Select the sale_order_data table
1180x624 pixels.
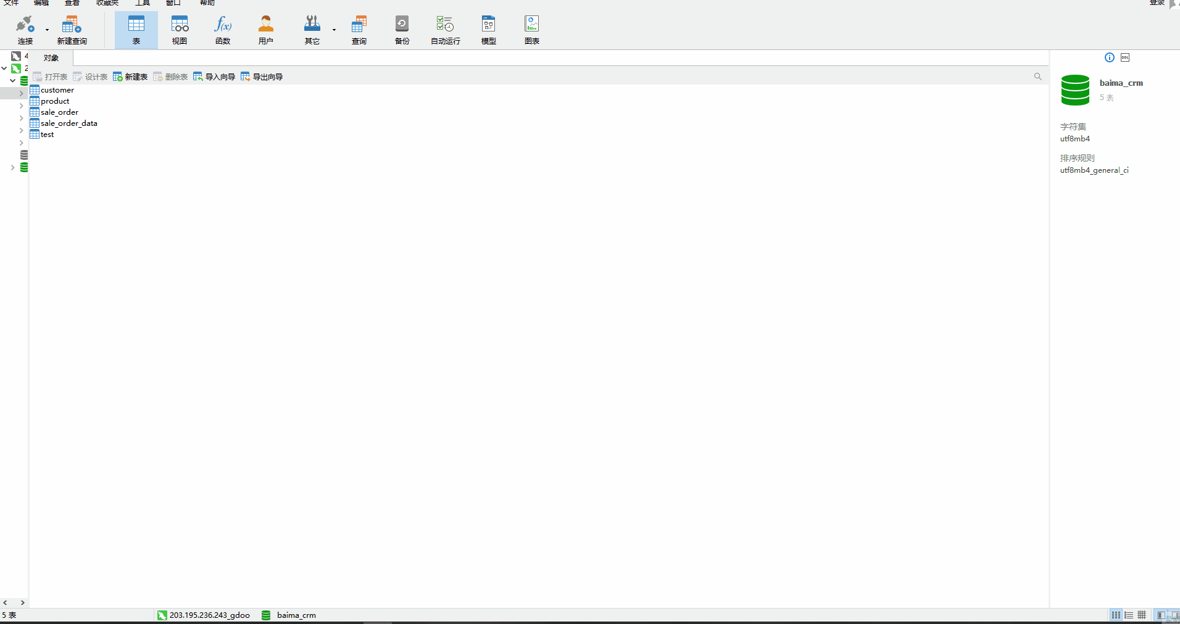tap(64, 123)
